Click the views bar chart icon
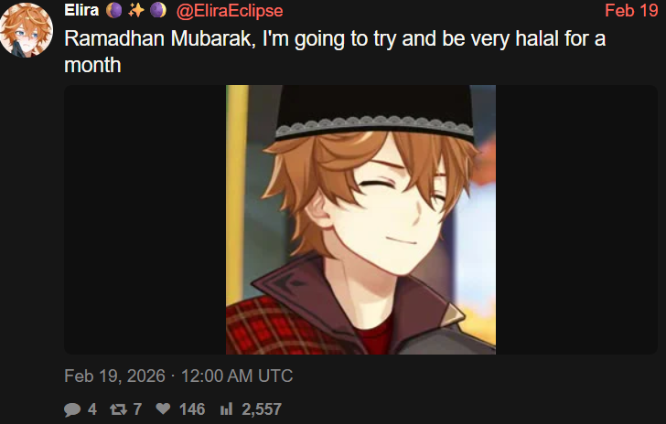This screenshot has width=666, height=424. pos(226,409)
